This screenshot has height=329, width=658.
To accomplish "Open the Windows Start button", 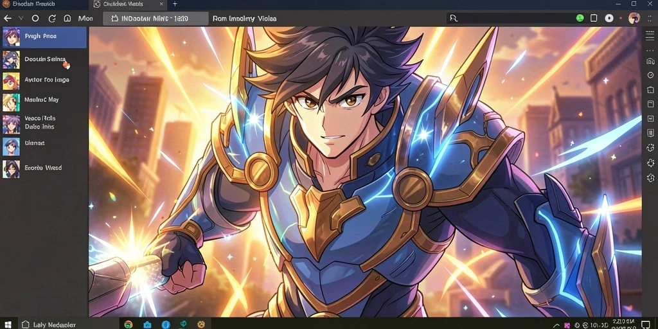I will coord(7,325).
